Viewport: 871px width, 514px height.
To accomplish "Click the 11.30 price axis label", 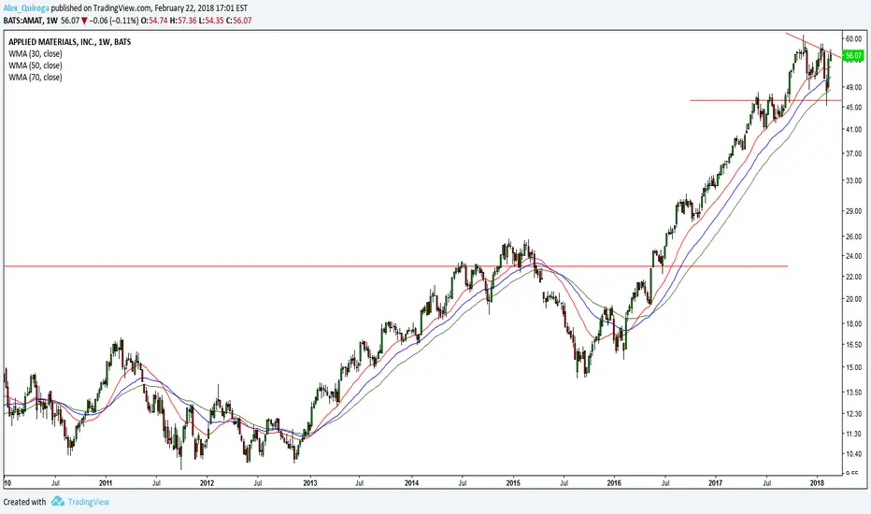I will click(852, 434).
